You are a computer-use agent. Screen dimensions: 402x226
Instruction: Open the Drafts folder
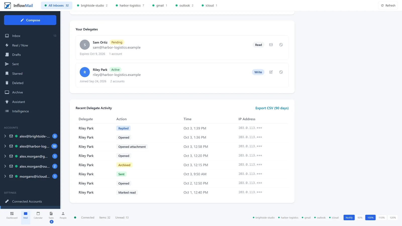[30, 55]
